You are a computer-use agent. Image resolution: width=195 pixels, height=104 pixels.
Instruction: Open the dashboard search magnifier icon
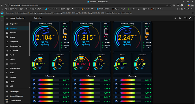pyautogui.click(x=180, y=18)
